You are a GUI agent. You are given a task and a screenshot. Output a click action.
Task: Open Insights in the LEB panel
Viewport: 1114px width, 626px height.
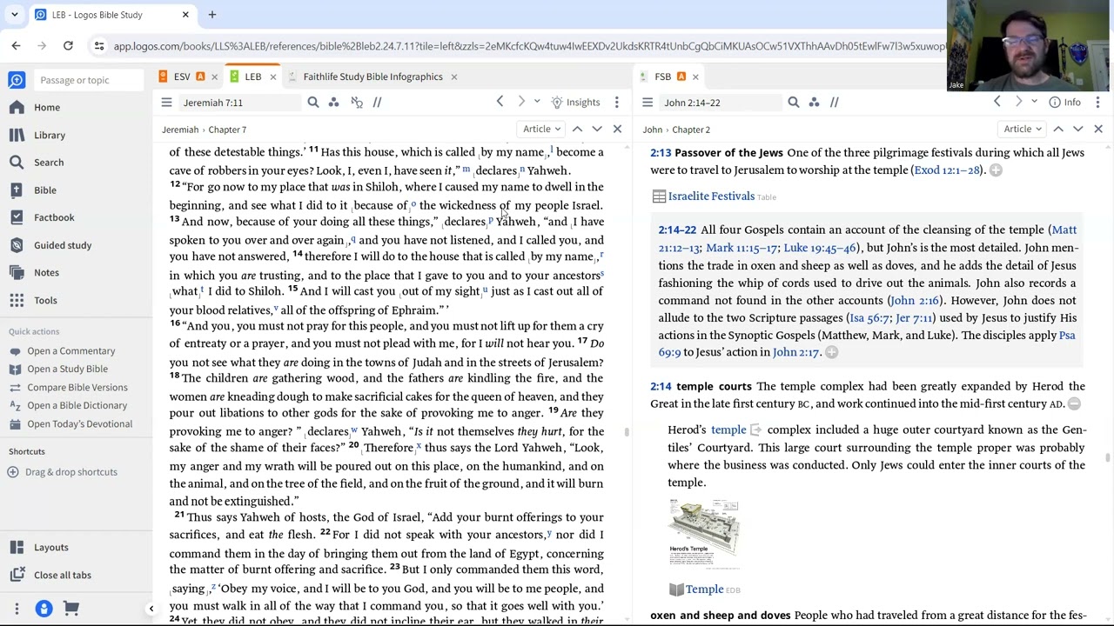[575, 103]
